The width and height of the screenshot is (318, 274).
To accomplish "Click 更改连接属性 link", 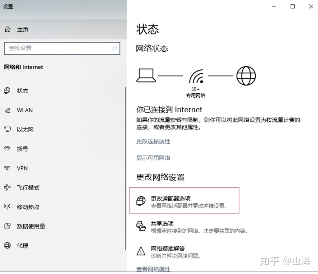I will (x=153, y=141).
